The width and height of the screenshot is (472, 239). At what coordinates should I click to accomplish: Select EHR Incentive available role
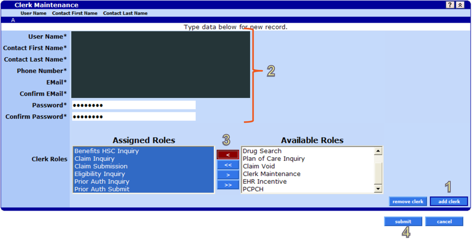pos(307,181)
